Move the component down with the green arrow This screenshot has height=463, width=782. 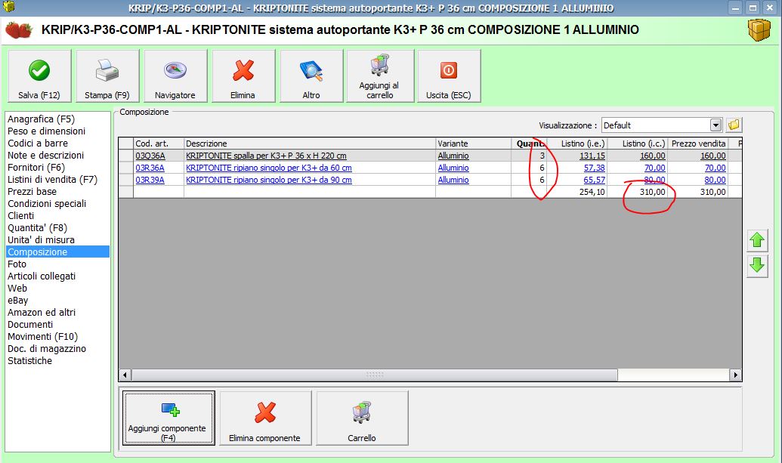coord(757,264)
